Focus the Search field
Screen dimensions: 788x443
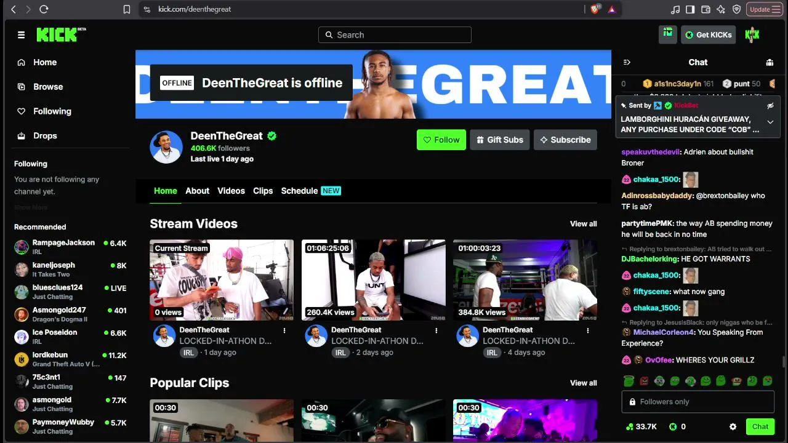coord(395,35)
